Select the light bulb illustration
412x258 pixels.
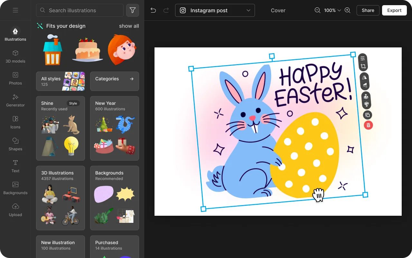point(71,146)
